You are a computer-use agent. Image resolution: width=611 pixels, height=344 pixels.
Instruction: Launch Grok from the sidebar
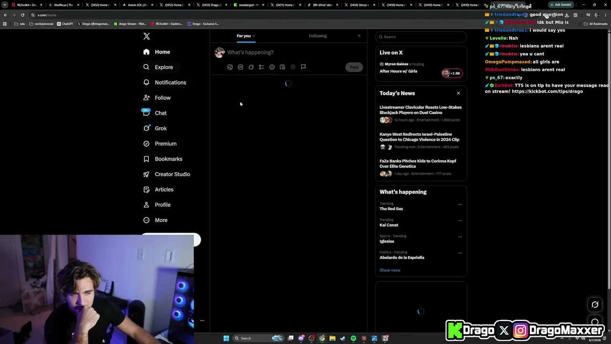(x=155, y=129)
